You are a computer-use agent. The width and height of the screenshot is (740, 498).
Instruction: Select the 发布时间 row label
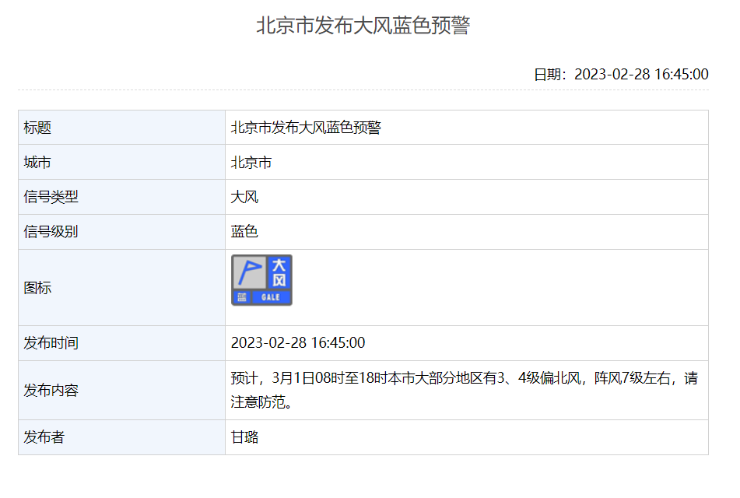(51, 343)
